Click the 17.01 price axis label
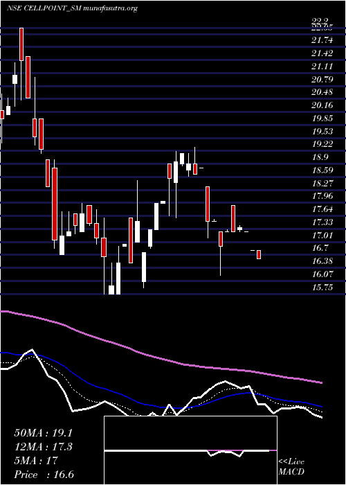346x485 pixels. click(x=322, y=235)
